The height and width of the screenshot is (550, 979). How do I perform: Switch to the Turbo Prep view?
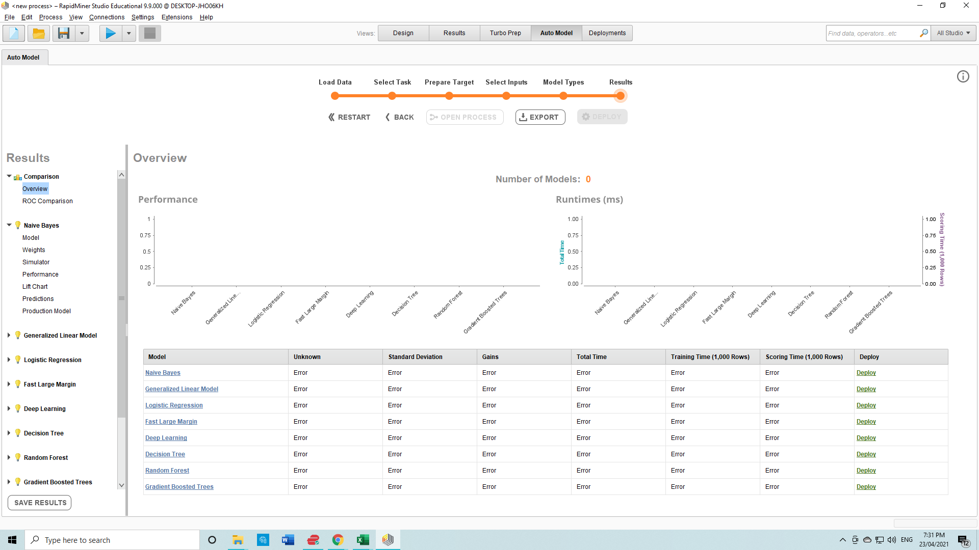click(505, 33)
